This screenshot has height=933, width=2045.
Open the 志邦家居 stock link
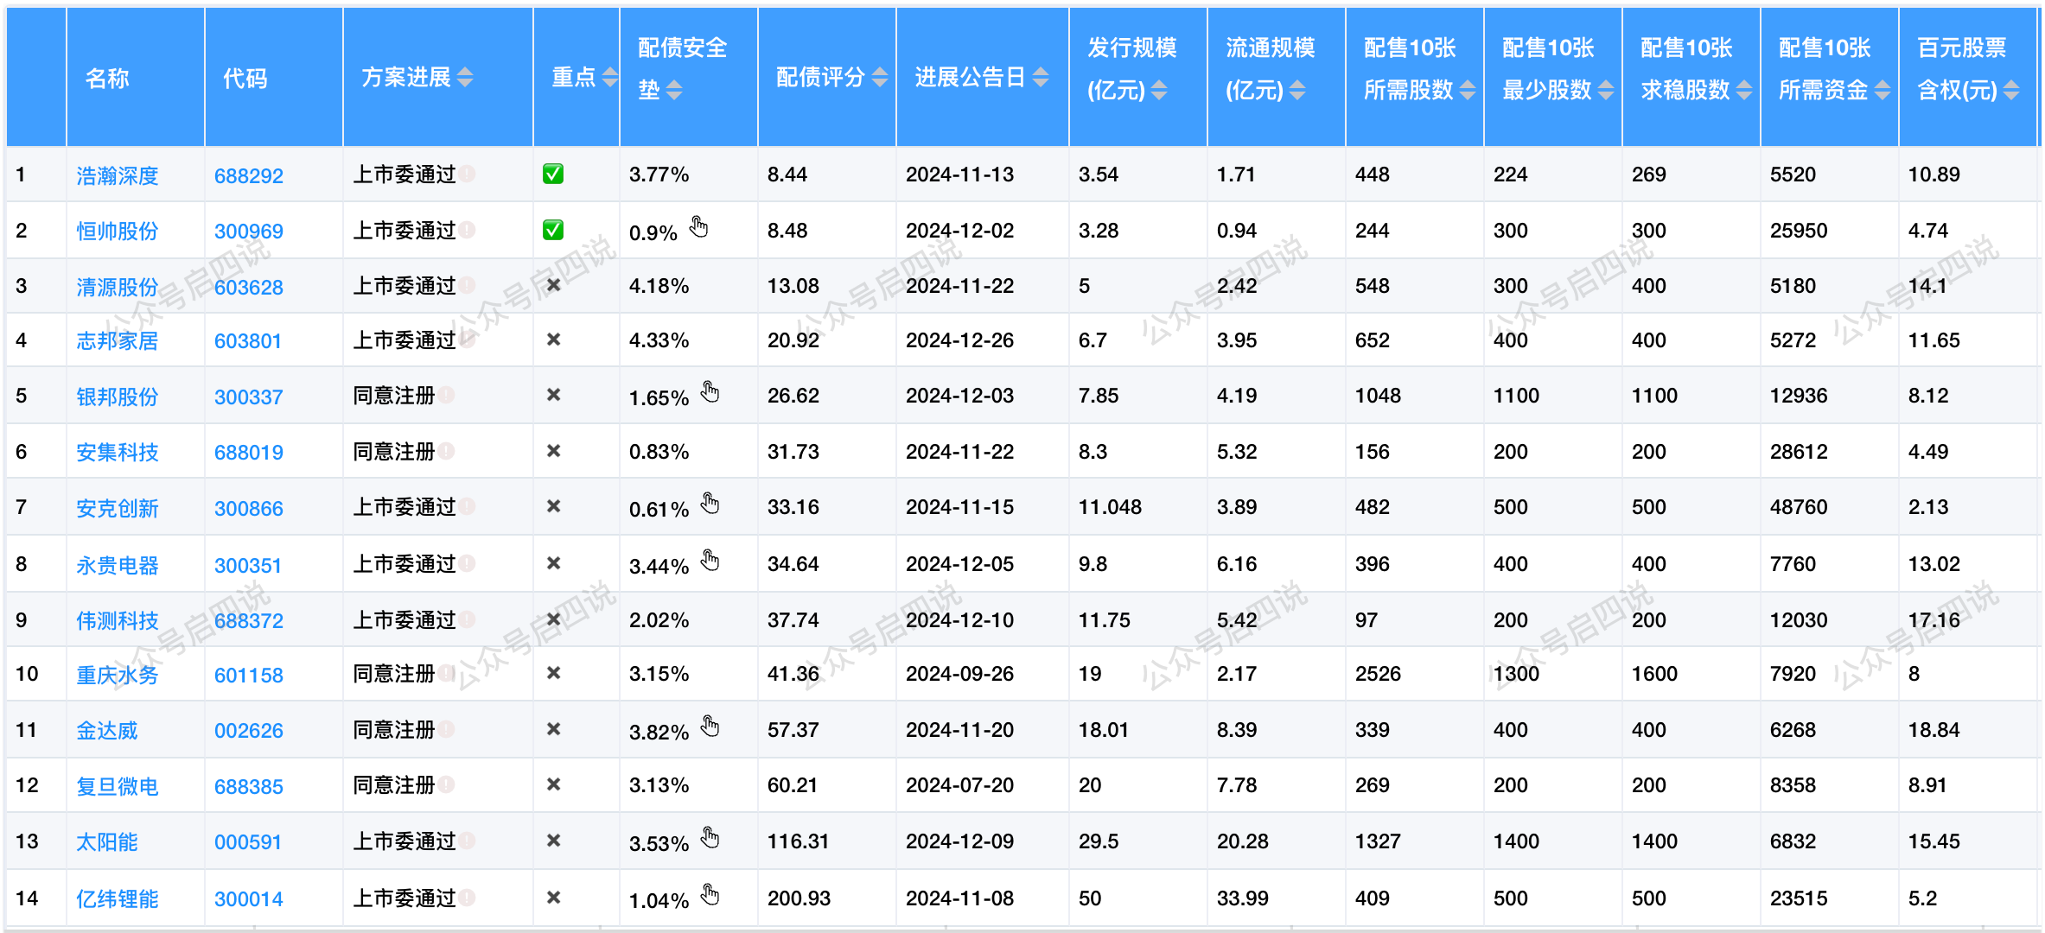[118, 341]
